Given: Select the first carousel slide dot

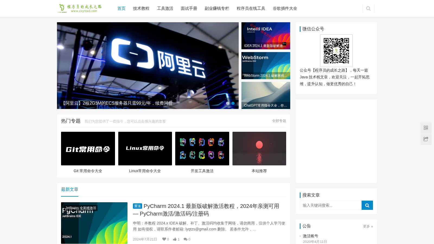Looking at the screenshot, I should [x=228, y=103].
